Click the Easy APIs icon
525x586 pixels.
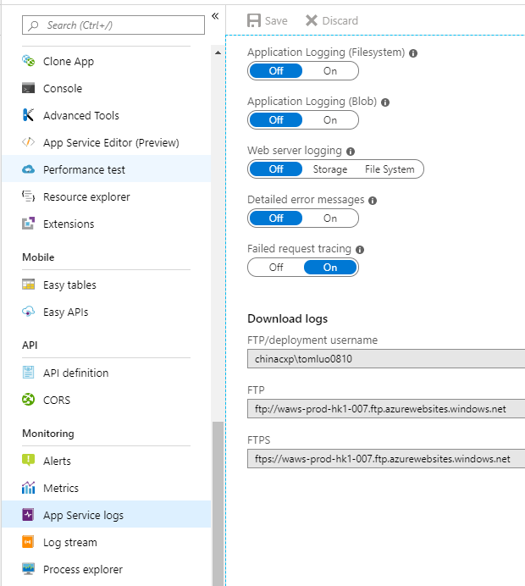pos(29,312)
